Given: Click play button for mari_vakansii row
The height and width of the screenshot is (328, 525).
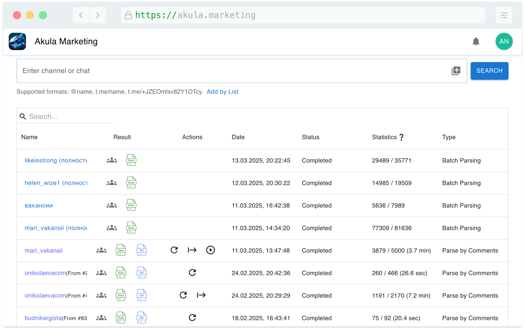Looking at the screenshot, I should click(x=211, y=250).
